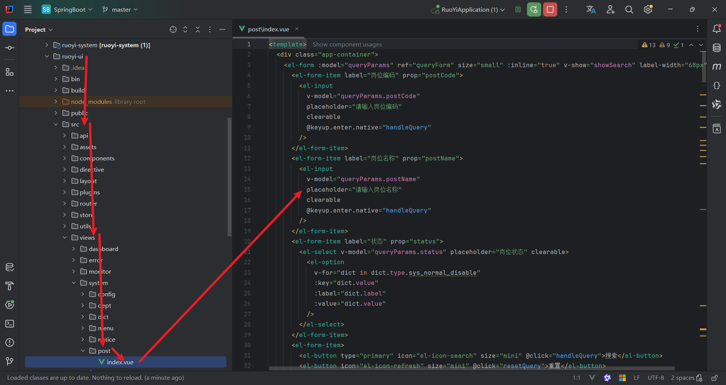Open the Structure tool window
This screenshot has width=726, height=385.
click(x=10, y=72)
